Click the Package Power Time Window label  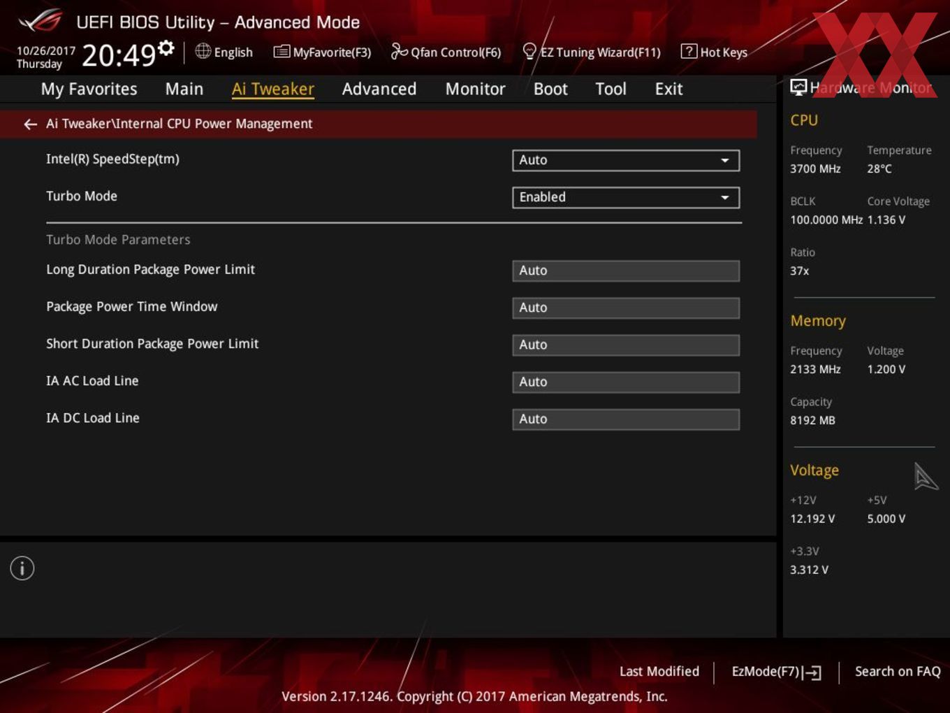coord(132,307)
